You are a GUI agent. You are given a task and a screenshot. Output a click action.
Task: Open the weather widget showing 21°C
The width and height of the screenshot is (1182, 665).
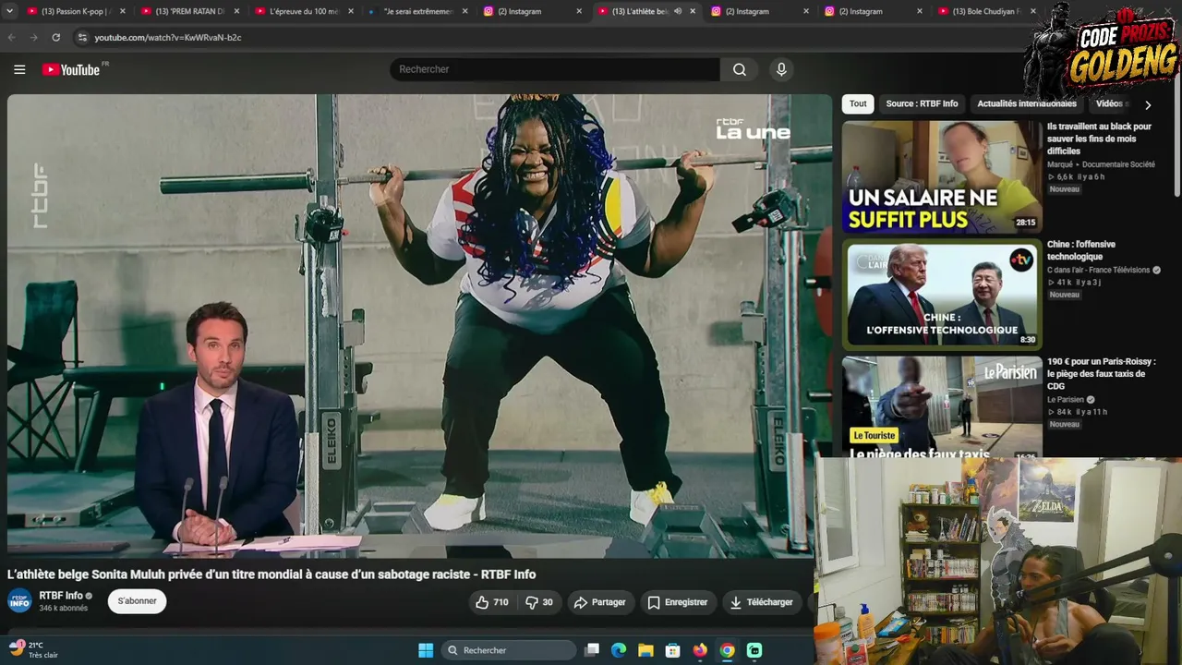click(x=33, y=650)
